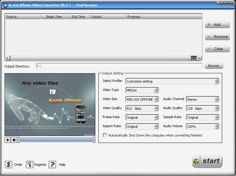
Task: Click the key Register icon
Action: pyautogui.click(x=30, y=165)
